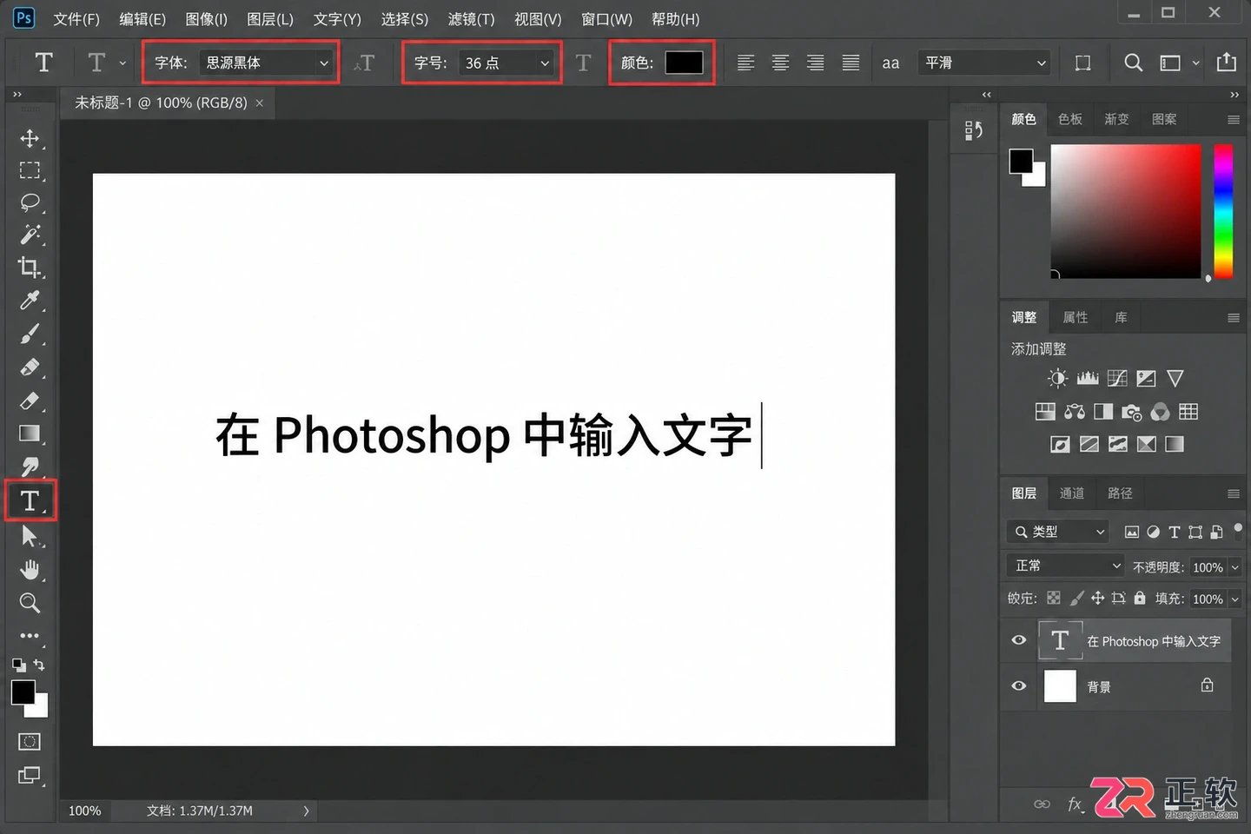Select the Zoom tool in toolbox

click(30, 603)
